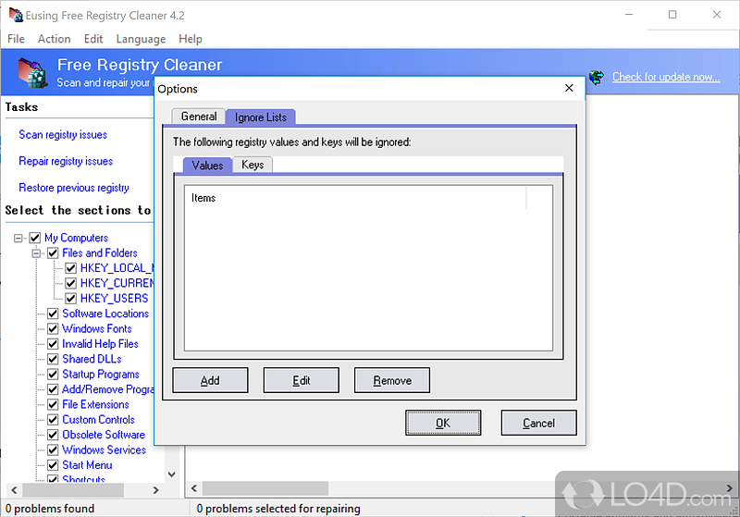Select the Windows Fonts tree label
Image resolution: width=740 pixels, height=517 pixels.
(x=97, y=328)
